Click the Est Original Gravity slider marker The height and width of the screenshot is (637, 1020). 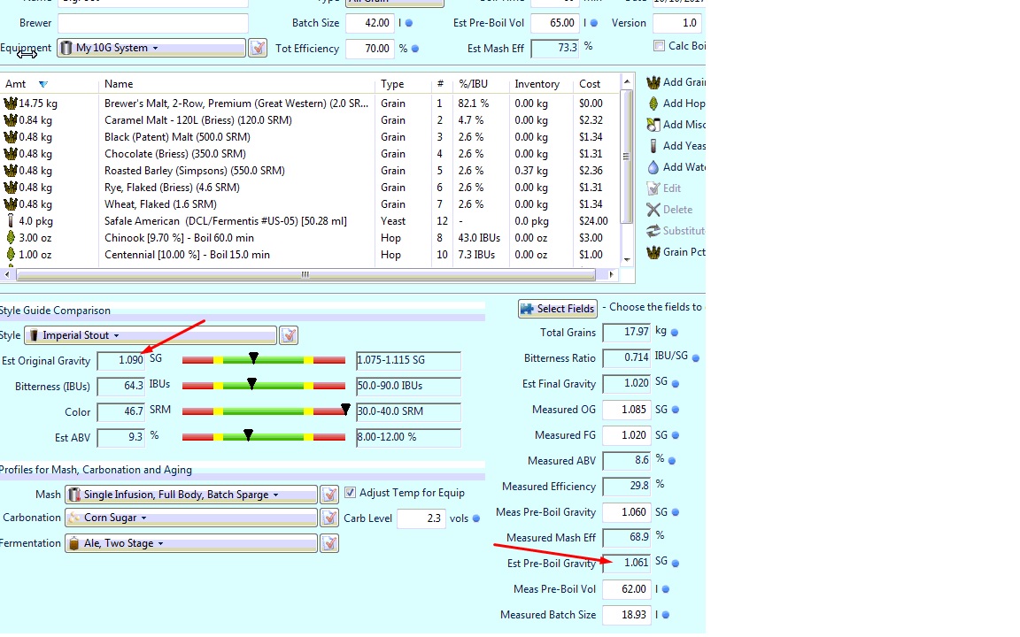(254, 358)
